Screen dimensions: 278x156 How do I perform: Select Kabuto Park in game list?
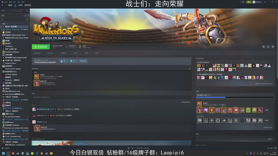(x=15, y=92)
